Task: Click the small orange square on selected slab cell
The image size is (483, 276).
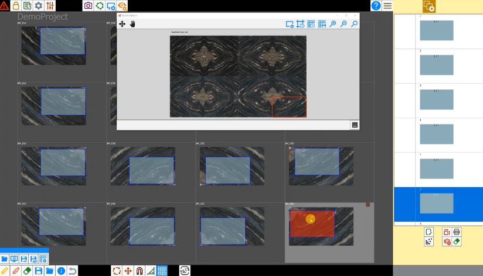Action: (x=368, y=205)
